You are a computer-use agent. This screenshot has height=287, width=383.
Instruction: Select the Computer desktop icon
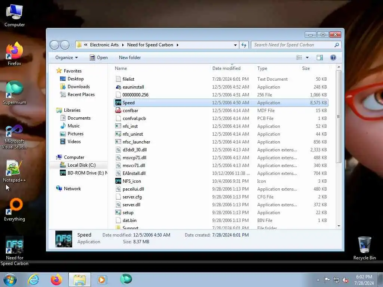click(15, 16)
